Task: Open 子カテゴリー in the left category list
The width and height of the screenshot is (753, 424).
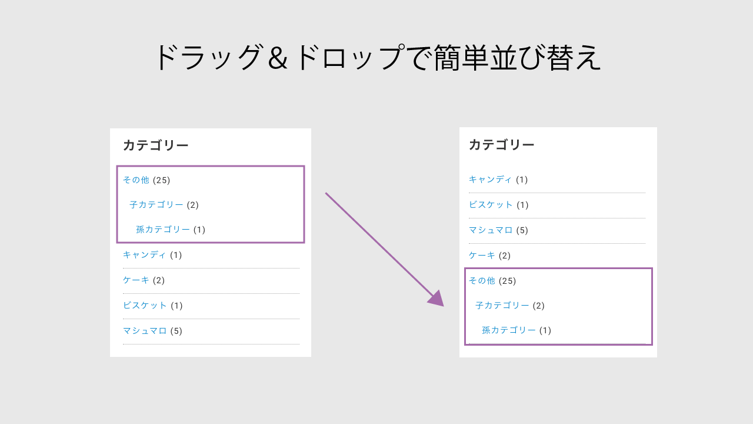Action: (x=156, y=205)
